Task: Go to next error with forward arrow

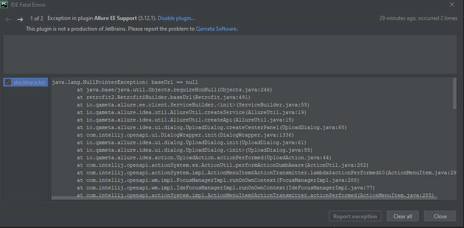Action: [x=20, y=20]
